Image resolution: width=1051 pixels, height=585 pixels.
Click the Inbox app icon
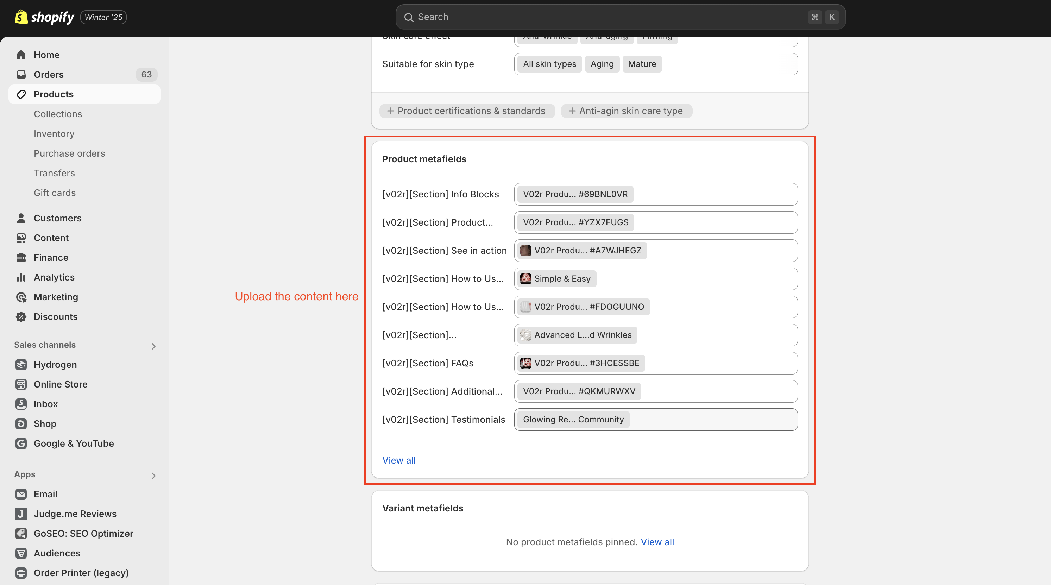[x=21, y=404]
